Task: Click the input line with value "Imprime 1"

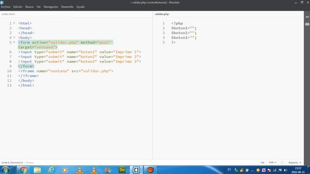Action: coord(79,52)
